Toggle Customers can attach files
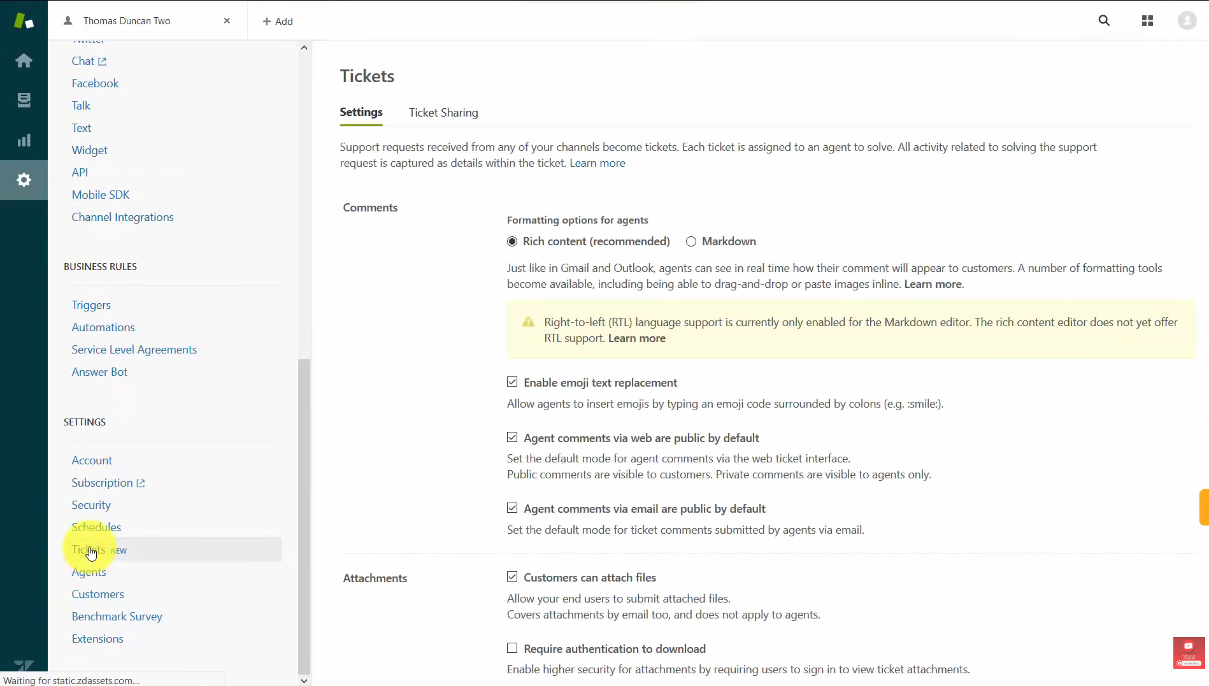The image size is (1209, 686). coord(512,576)
